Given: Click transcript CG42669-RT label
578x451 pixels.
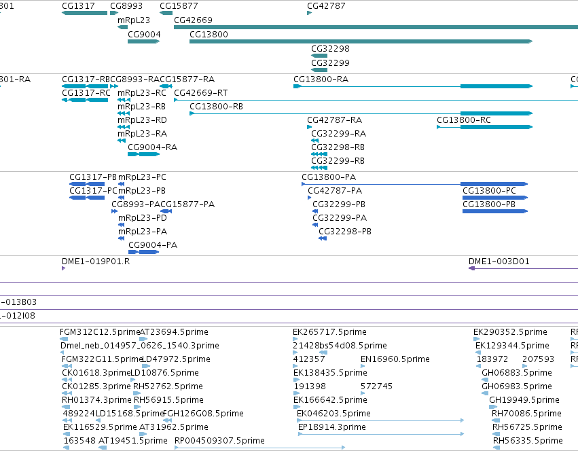Looking at the screenshot, I should coord(200,93).
